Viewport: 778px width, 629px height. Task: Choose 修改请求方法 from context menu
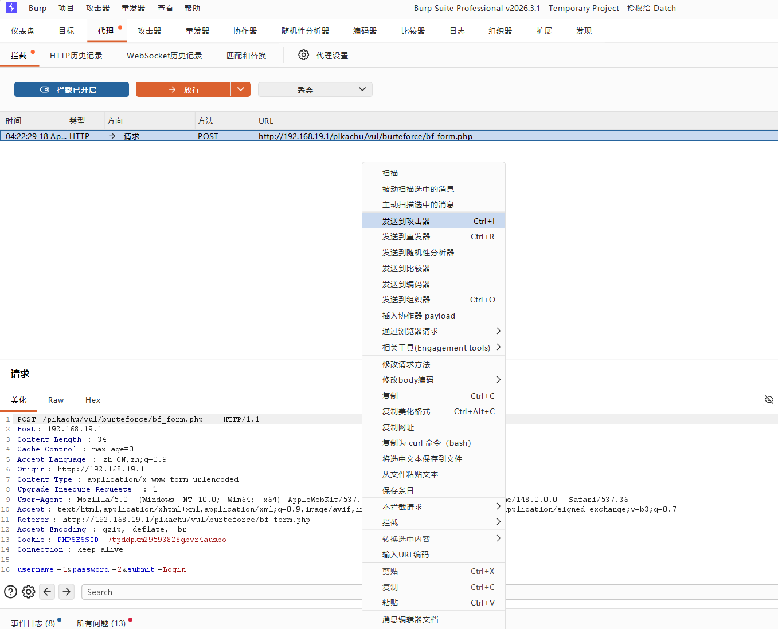[x=433, y=364]
